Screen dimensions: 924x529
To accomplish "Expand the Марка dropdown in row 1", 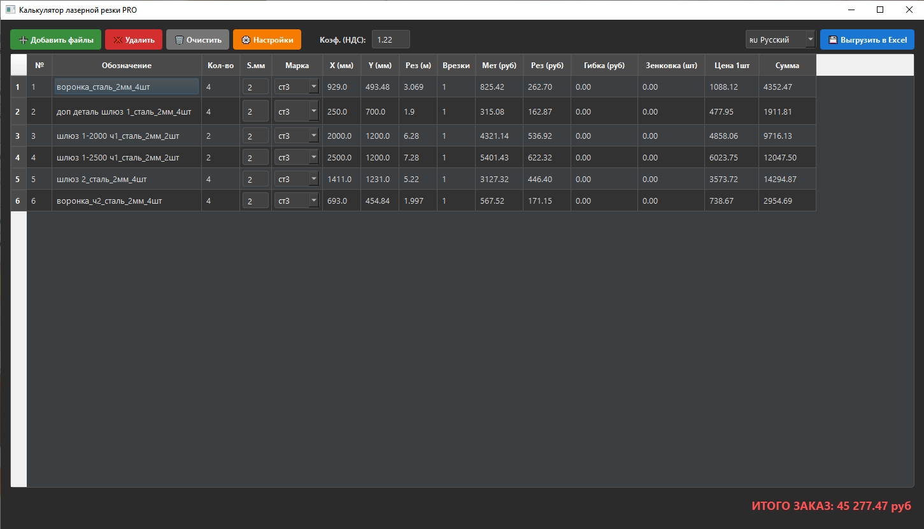I will click(x=313, y=87).
